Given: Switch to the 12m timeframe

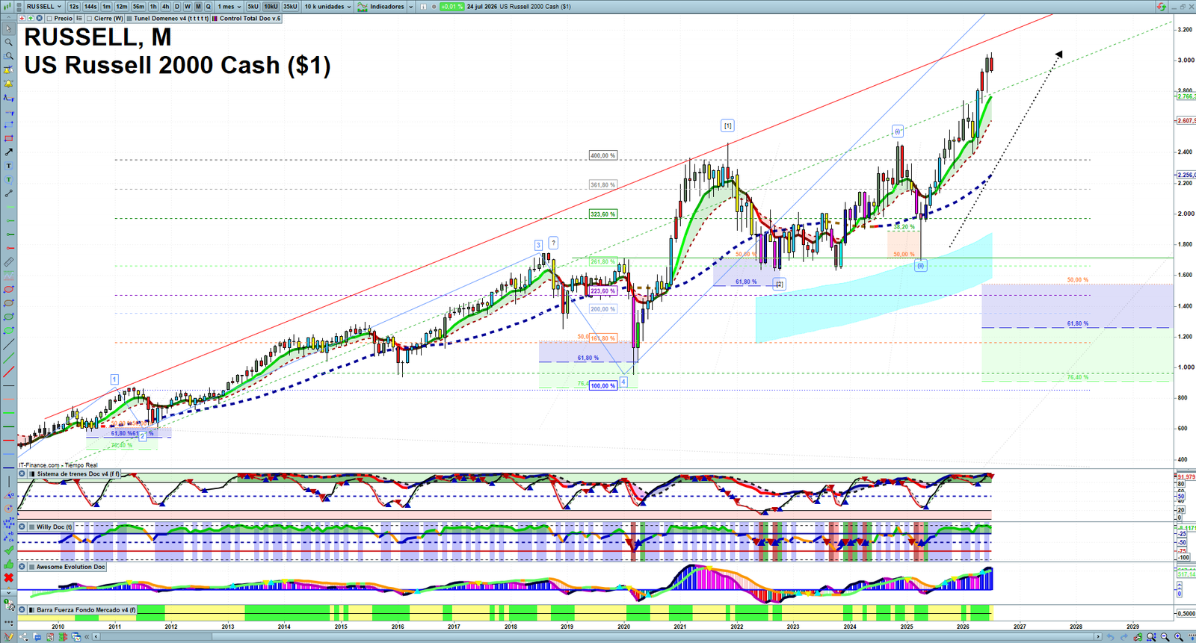Looking at the screenshot, I should tap(122, 7).
